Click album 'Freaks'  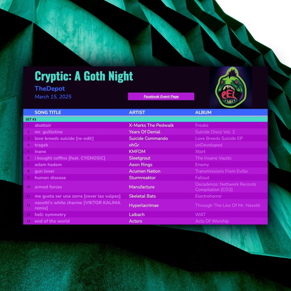coord(202,125)
